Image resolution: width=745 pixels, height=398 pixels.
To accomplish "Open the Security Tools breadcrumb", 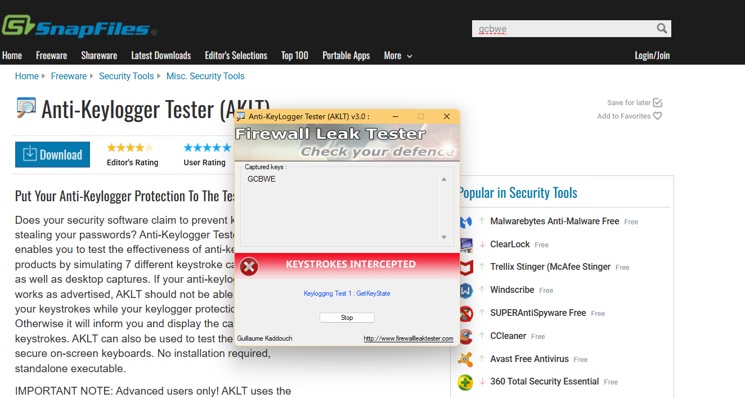I will 127,76.
